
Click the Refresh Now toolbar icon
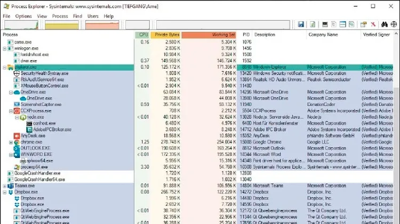coord(313,24)
